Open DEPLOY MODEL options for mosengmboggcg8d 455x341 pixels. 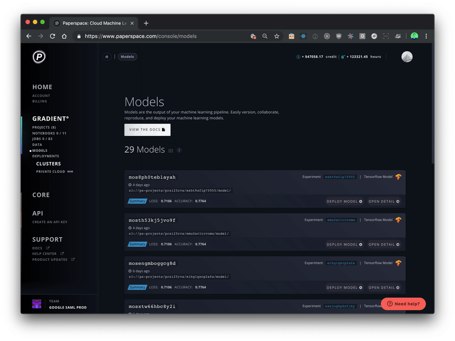[345, 287]
